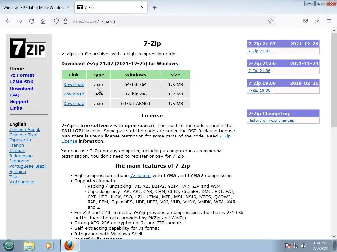Viewport: 337px width, 252px height.
Task: Switch language to Portuguese Brazil
Action: pyautogui.click(x=28, y=166)
